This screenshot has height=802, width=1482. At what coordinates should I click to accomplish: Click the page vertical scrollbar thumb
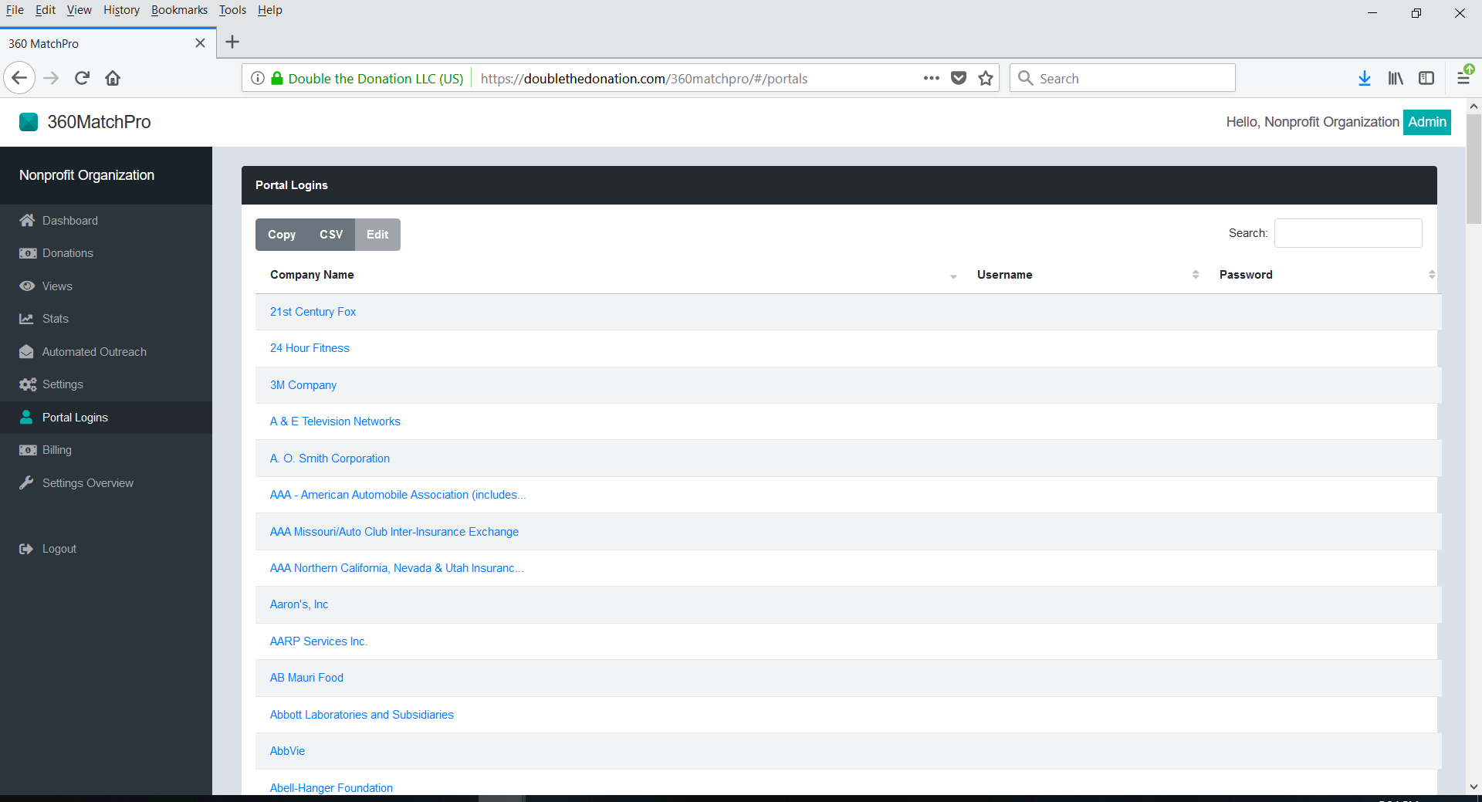coord(1474,169)
